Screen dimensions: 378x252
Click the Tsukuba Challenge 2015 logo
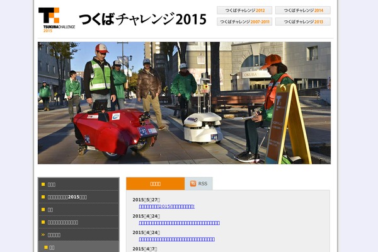click(x=57, y=20)
